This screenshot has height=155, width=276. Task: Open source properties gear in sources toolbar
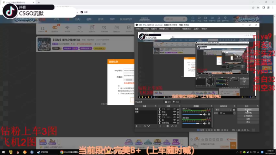click(x=168, y=126)
